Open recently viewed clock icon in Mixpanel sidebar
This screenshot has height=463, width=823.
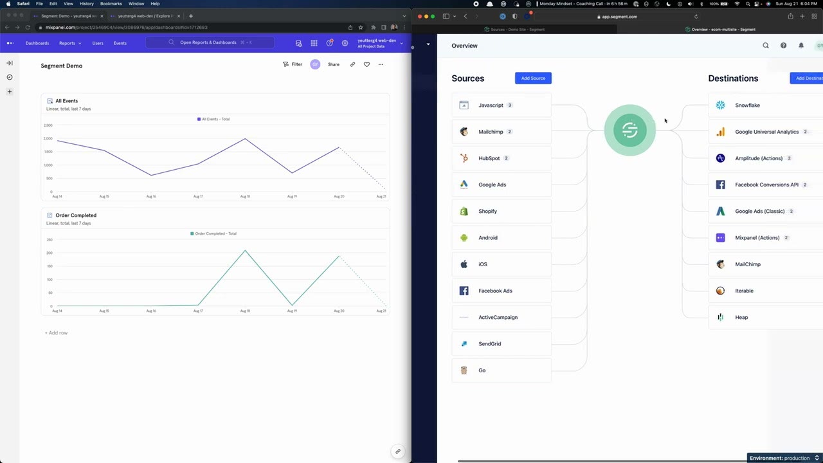pos(10,77)
